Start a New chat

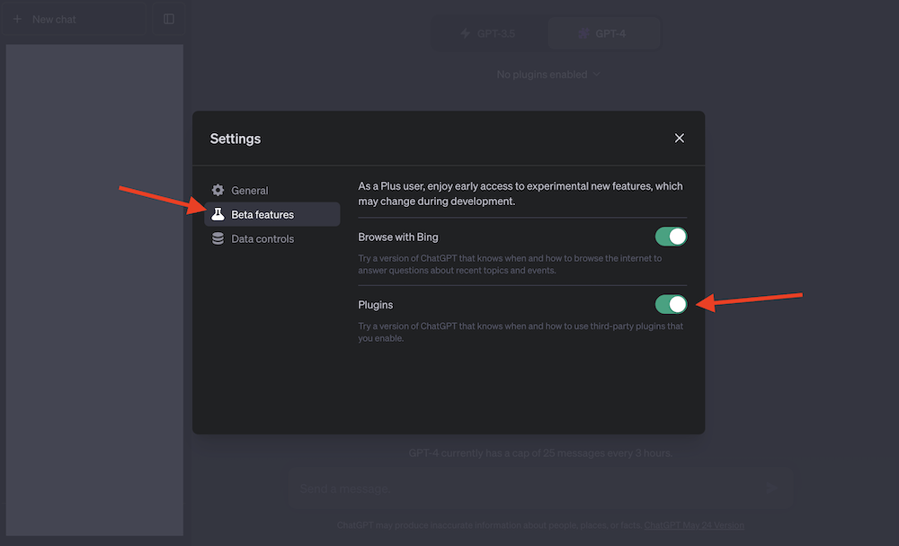coord(74,20)
